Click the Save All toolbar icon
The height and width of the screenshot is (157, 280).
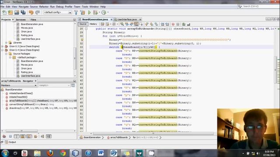coord(23,12)
